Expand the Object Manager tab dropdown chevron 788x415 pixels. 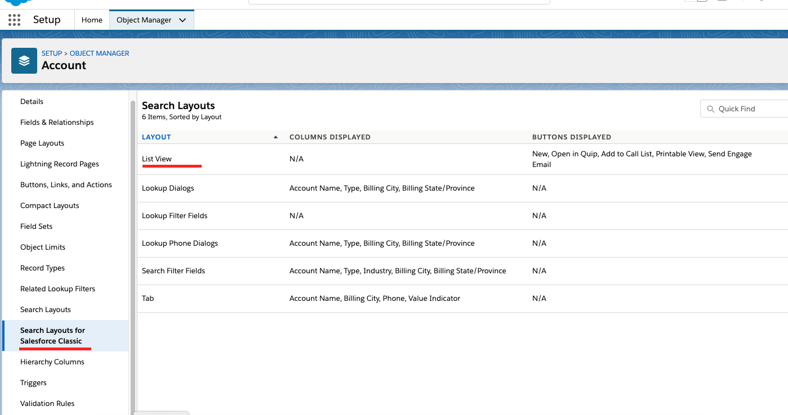tap(182, 20)
